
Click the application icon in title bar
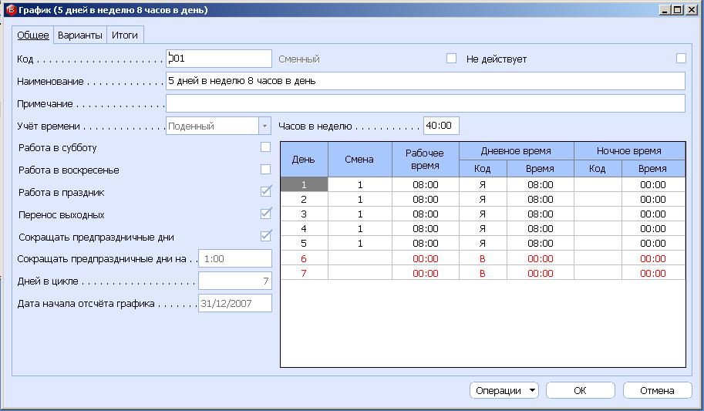click(x=11, y=10)
